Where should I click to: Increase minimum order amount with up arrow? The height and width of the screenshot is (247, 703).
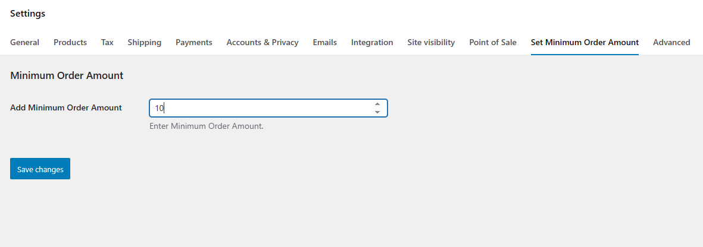click(x=377, y=104)
